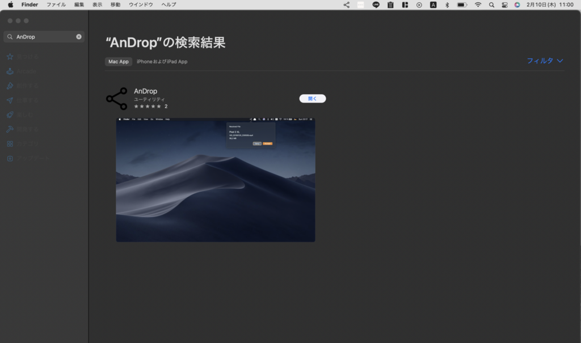Open the 開発する (Develop) sidebar section
The height and width of the screenshot is (343, 581).
(23, 129)
